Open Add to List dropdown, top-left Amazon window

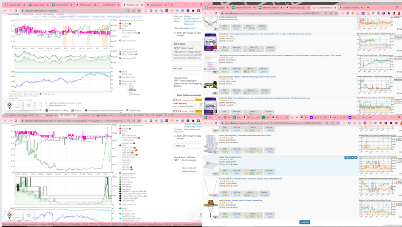coord(187,69)
